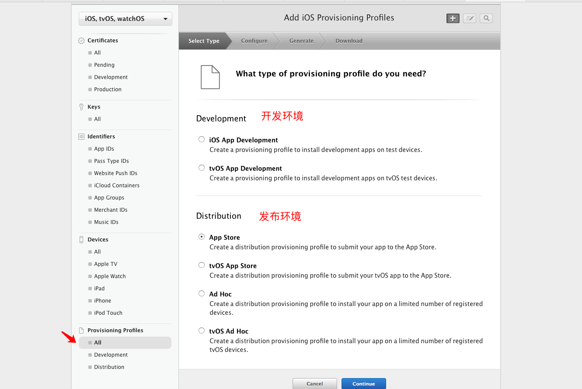This screenshot has height=389, width=582.
Task: Click the Keys section key icon
Action: tap(81, 107)
